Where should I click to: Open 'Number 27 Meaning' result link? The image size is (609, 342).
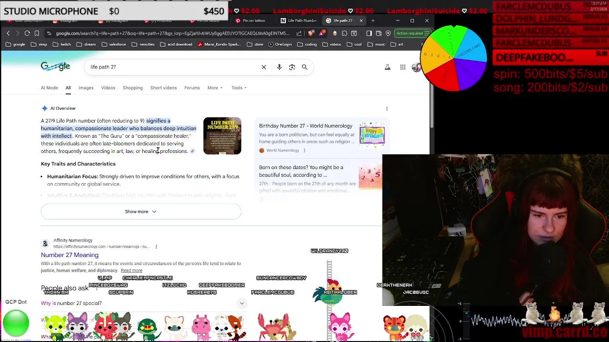(x=69, y=255)
